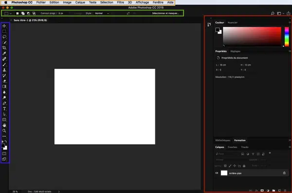The height and width of the screenshot is (193, 292).
Task: Open the workspace switcher dropdown
Action: (x=280, y=14)
